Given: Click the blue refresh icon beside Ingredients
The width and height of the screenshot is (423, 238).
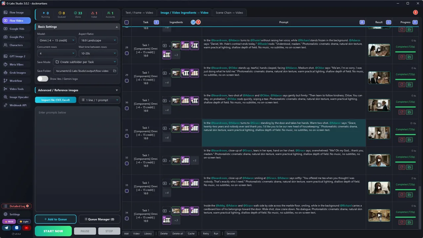Looking at the screenshot, I should click(193, 22).
